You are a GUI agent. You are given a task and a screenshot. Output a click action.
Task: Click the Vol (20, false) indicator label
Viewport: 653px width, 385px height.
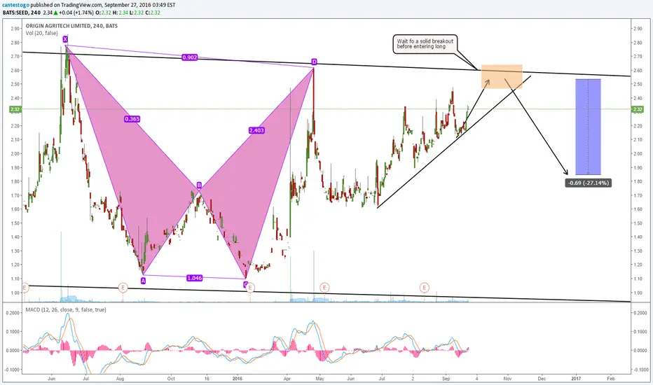[41, 33]
